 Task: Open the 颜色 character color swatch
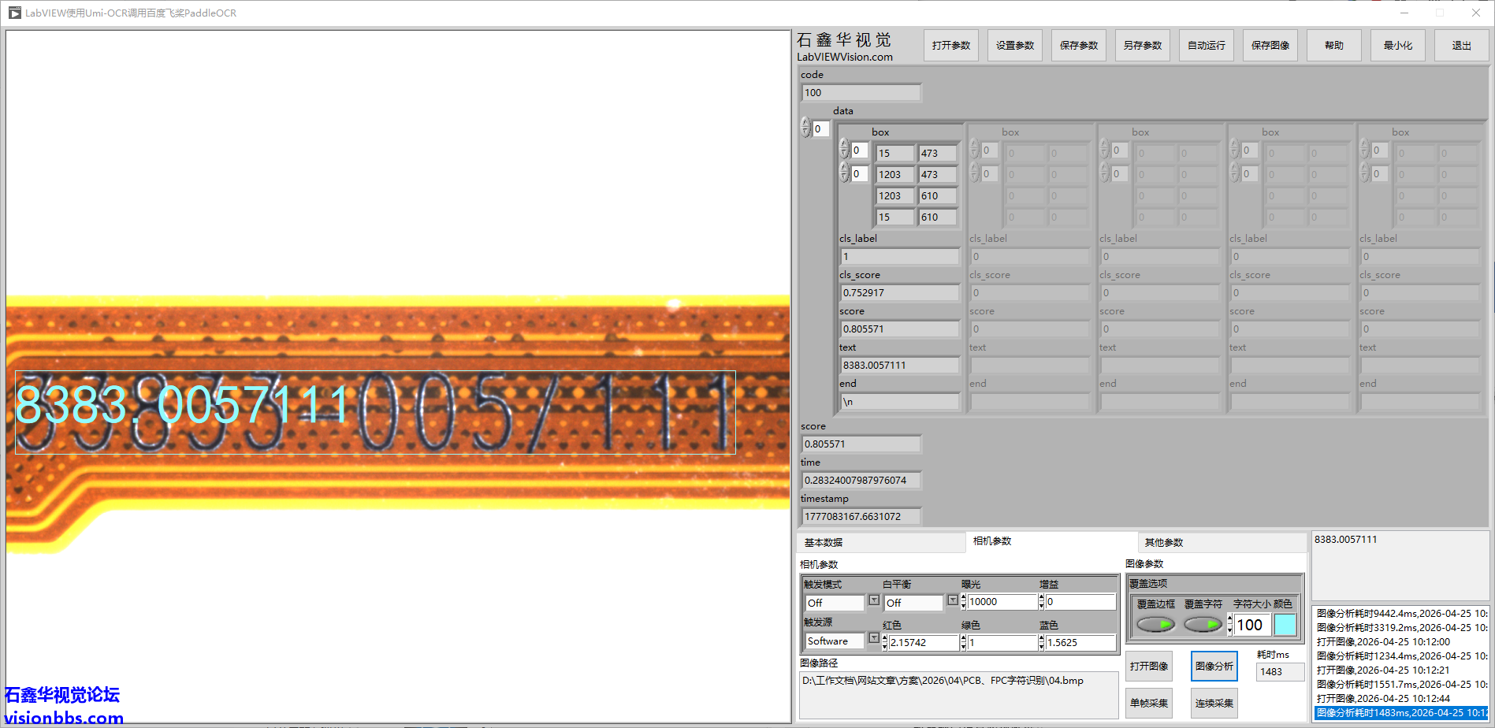tap(1286, 624)
